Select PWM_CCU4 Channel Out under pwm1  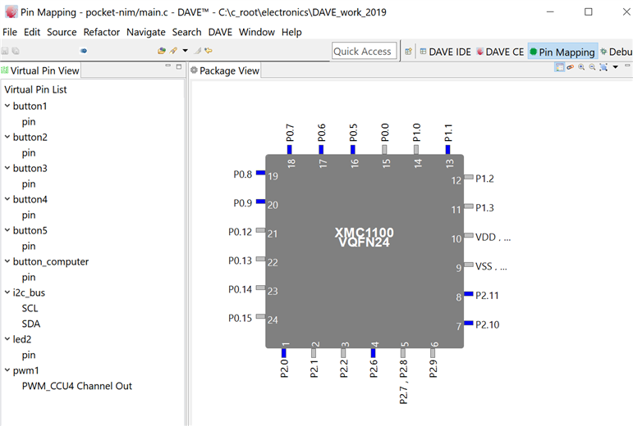tap(77, 386)
